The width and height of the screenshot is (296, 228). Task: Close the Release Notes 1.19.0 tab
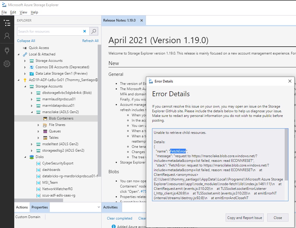pos(142,20)
